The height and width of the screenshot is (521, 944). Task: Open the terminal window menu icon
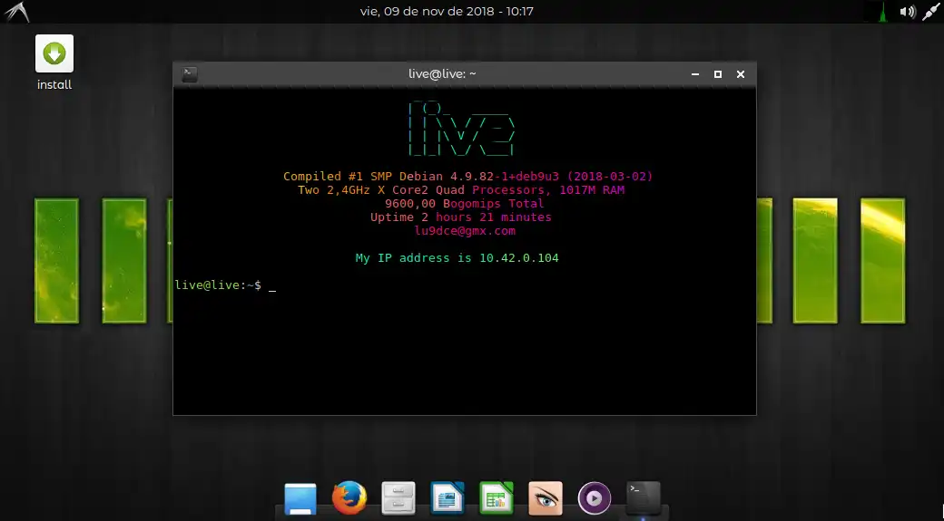[x=189, y=74]
